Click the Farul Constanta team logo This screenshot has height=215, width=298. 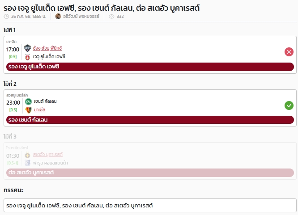[x=28, y=163]
